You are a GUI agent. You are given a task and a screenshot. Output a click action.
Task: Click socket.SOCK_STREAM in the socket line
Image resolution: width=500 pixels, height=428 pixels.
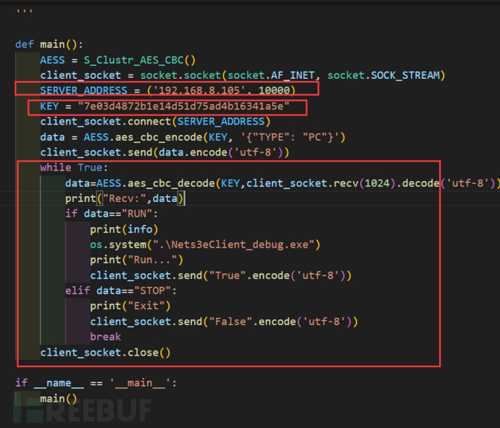[x=383, y=75]
